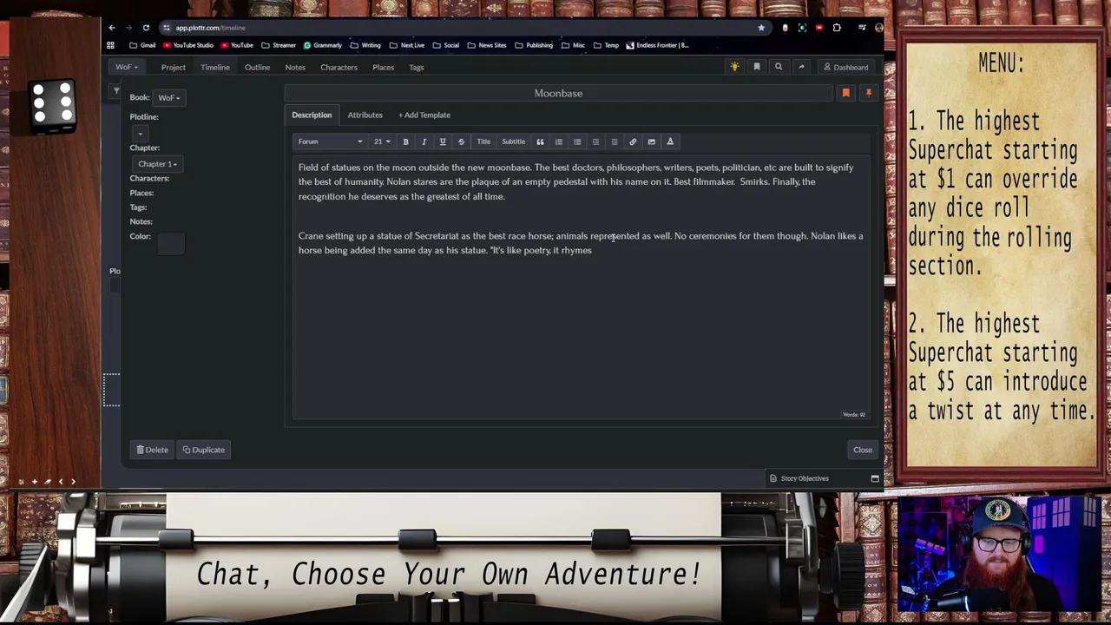Switch to the Timeline tab
This screenshot has width=1111, height=625.
(x=215, y=67)
